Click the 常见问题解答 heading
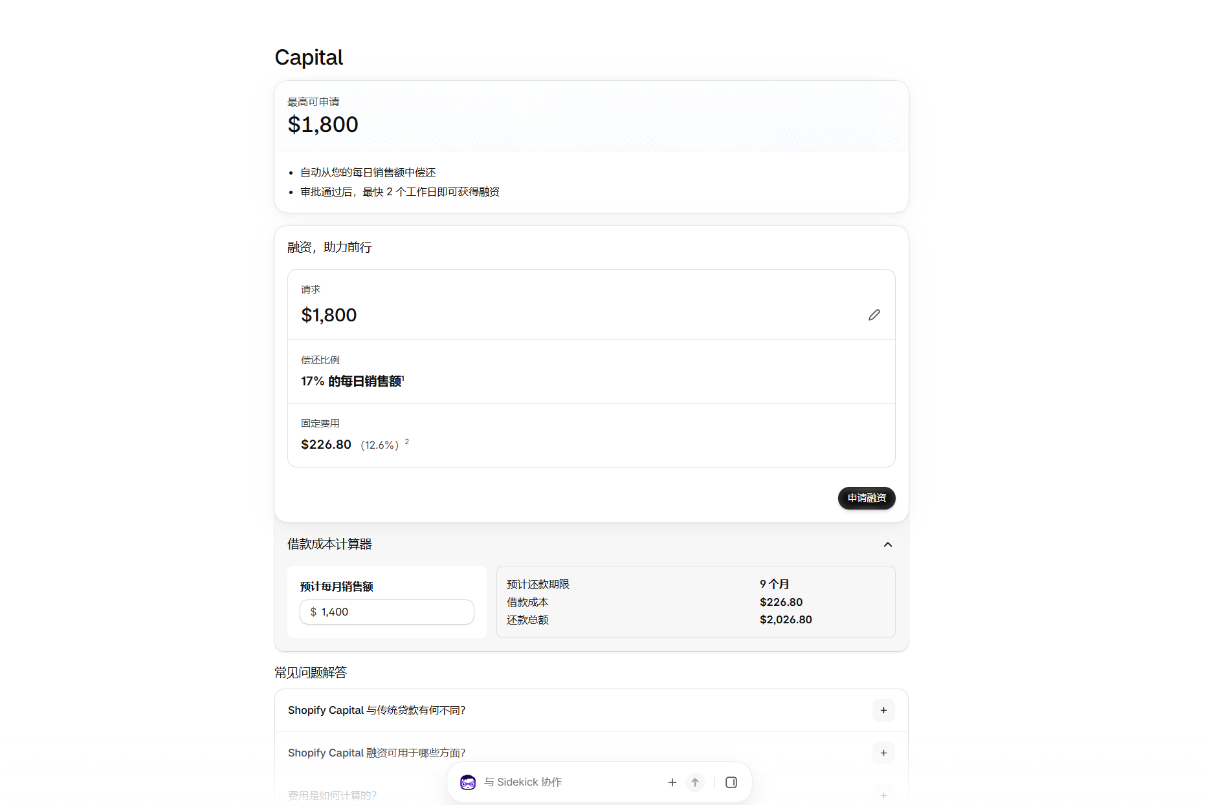Viewport: 1207px width, 805px height. click(x=311, y=672)
